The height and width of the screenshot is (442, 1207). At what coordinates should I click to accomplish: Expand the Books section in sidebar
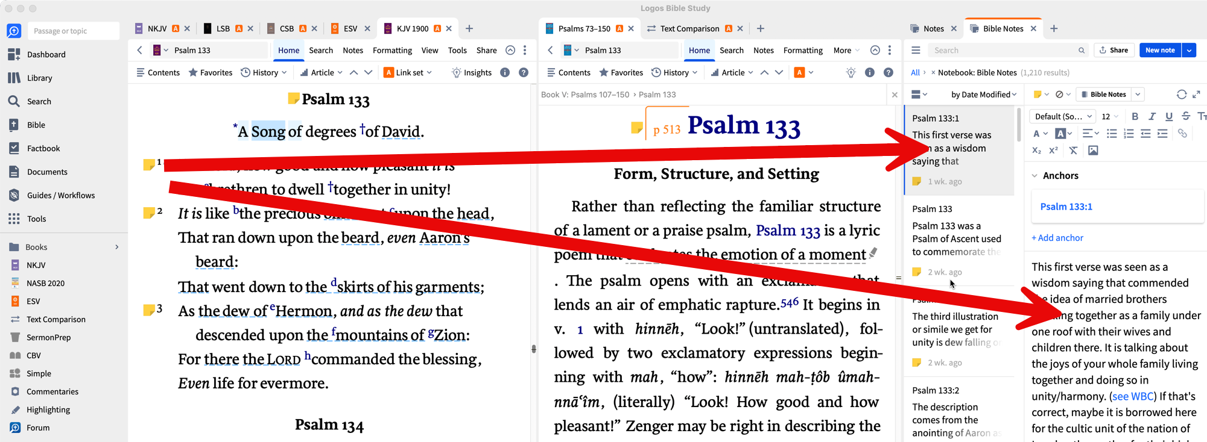(x=117, y=247)
